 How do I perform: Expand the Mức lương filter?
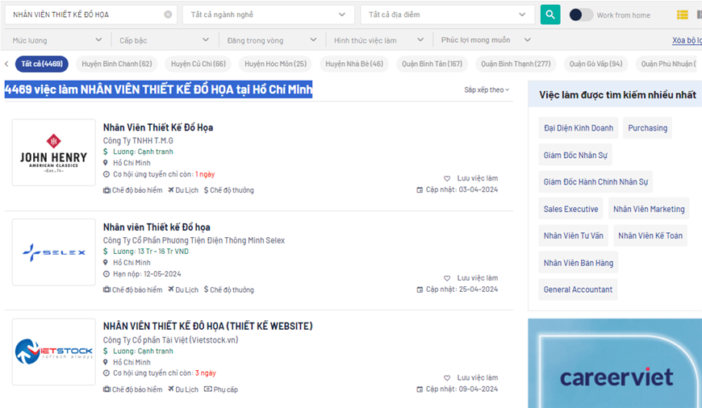click(56, 40)
